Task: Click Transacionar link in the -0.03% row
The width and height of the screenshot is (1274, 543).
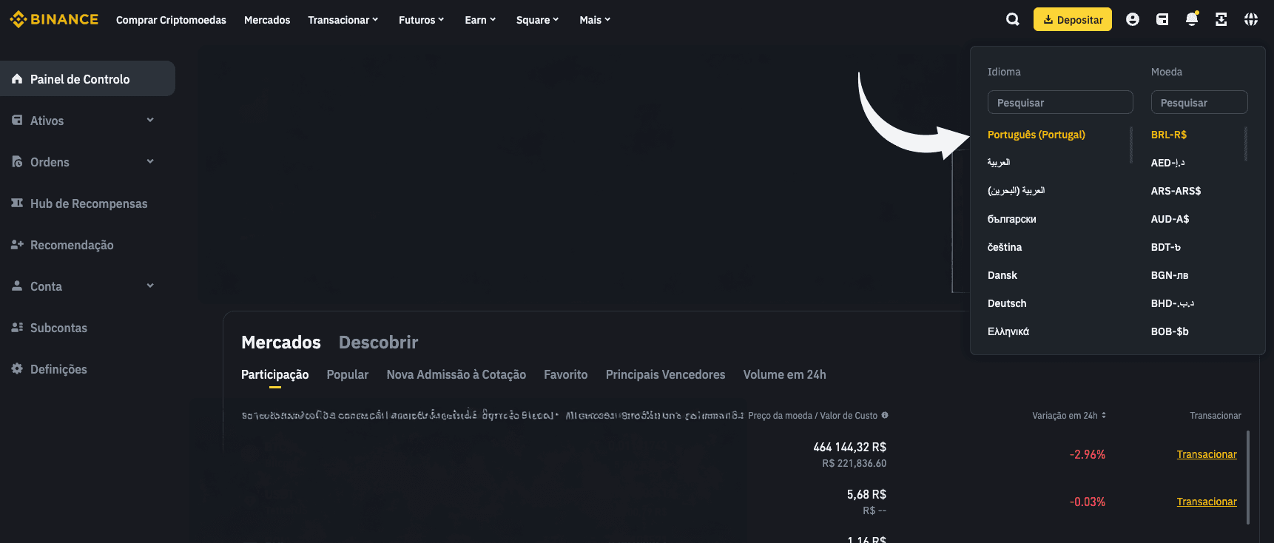Action: [1207, 502]
